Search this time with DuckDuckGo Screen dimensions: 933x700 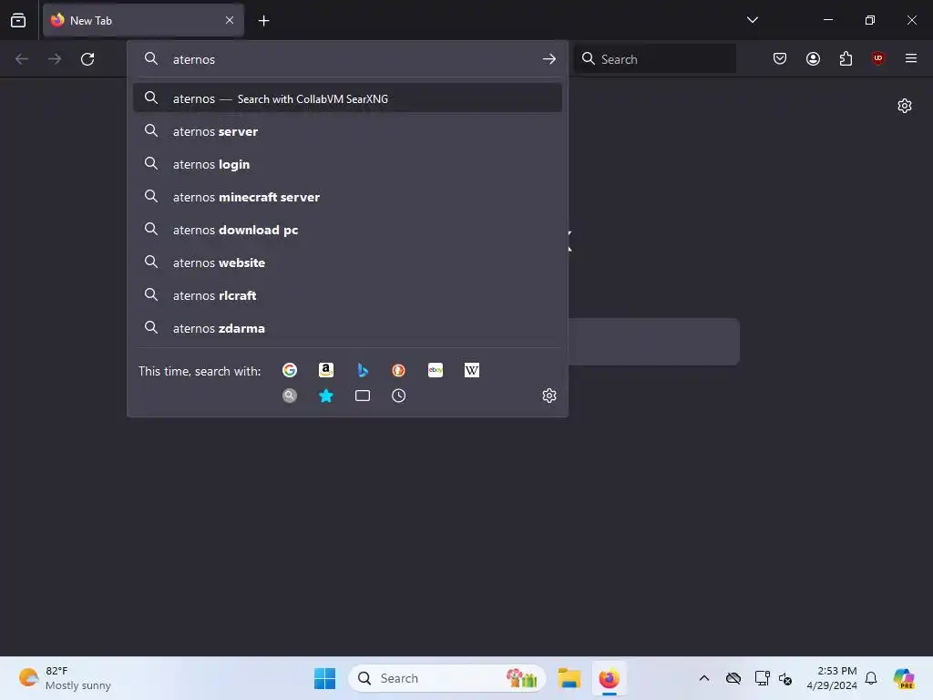tap(399, 370)
